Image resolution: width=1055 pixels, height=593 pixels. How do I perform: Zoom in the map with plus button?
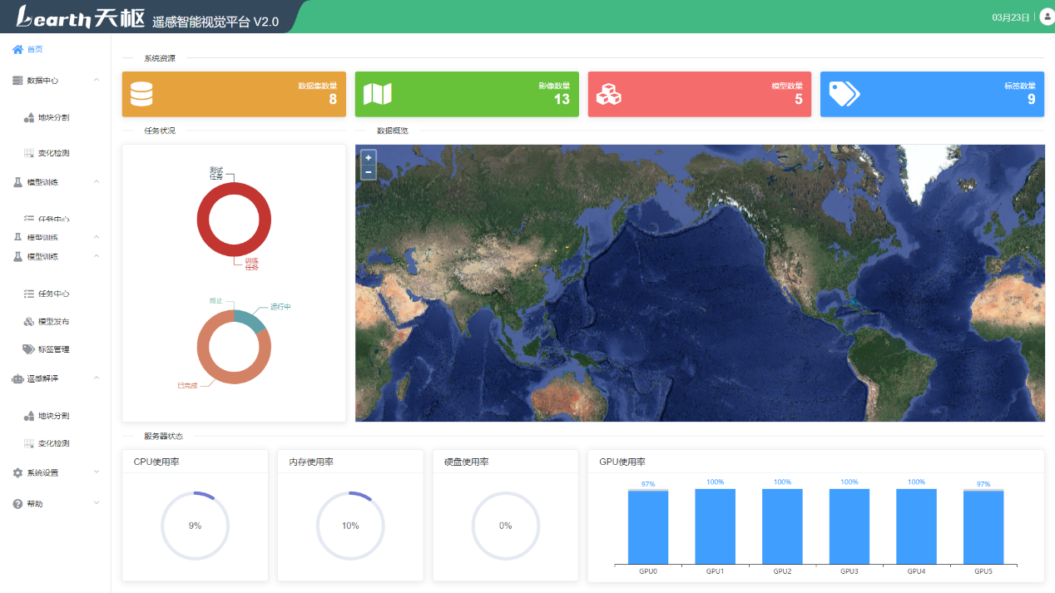point(369,157)
